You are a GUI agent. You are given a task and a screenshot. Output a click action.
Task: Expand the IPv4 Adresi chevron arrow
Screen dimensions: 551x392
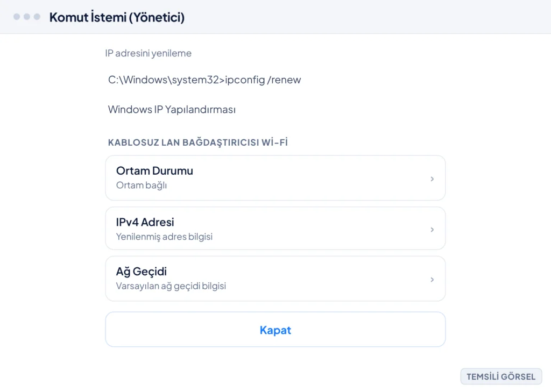(x=432, y=230)
